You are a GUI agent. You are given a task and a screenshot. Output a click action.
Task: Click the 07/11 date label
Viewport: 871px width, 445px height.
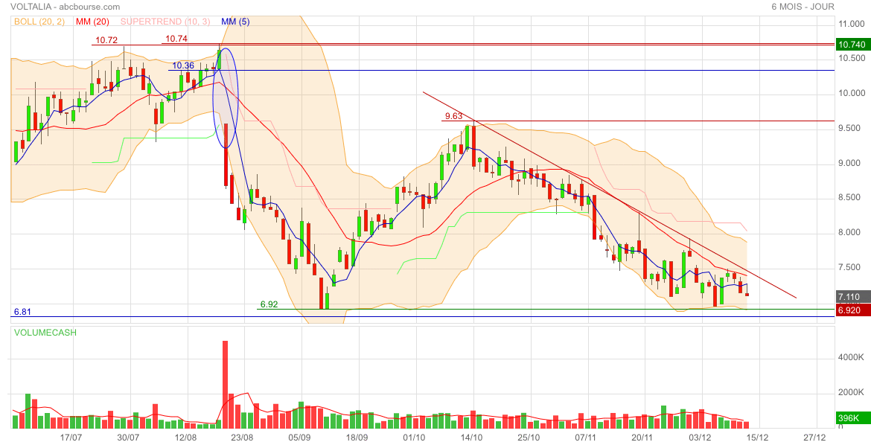tap(585, 438)
